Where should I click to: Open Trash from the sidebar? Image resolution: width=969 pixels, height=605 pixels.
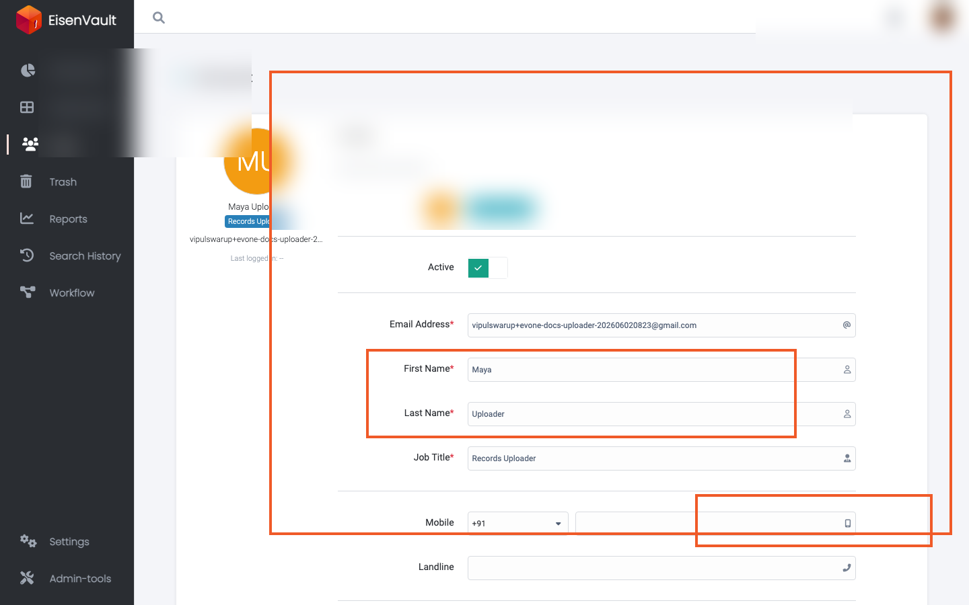(x=63, y=182)
